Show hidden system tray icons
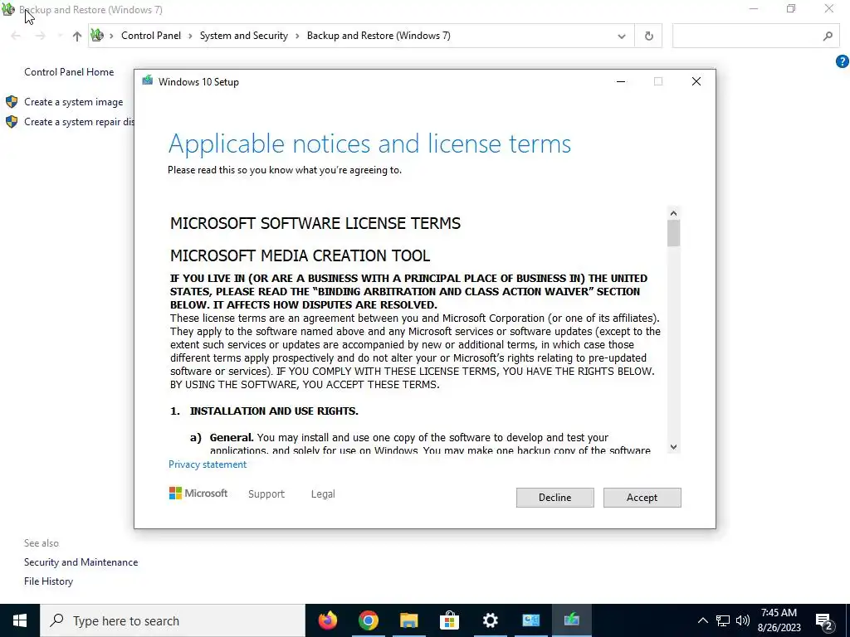 pos(702,620)
